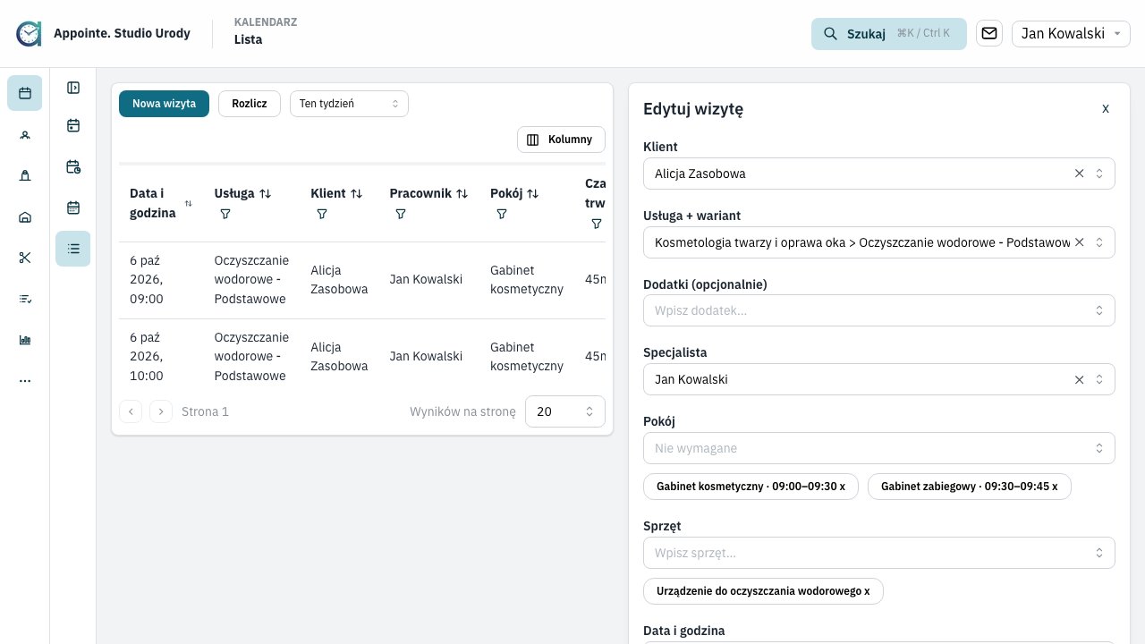Remove the Gabinet kosmetyczny 09:00–09:30 chip
This screenshot has height=644, width=1145.
[x=843, y=487]
